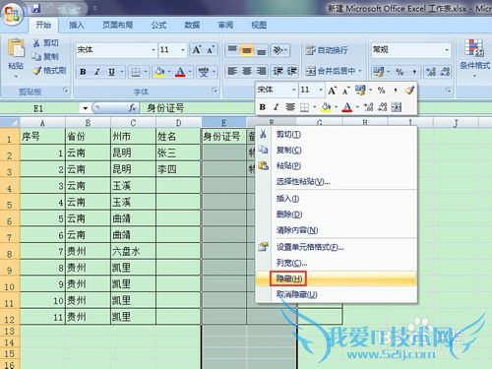Choose 选择性粘贴(V)... in context menu
Screen dimensions: 492x369
coord(337,181)
